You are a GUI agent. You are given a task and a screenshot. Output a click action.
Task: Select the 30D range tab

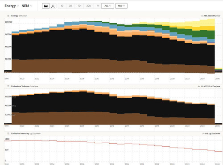[89, 6]
